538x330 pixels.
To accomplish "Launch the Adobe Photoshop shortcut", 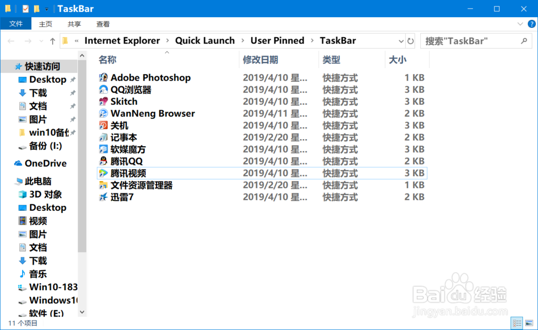I will [151, 77].
